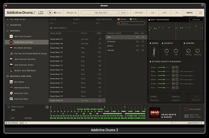Start playback with the main transport play button
209x138 pixels.
(50, 13)
